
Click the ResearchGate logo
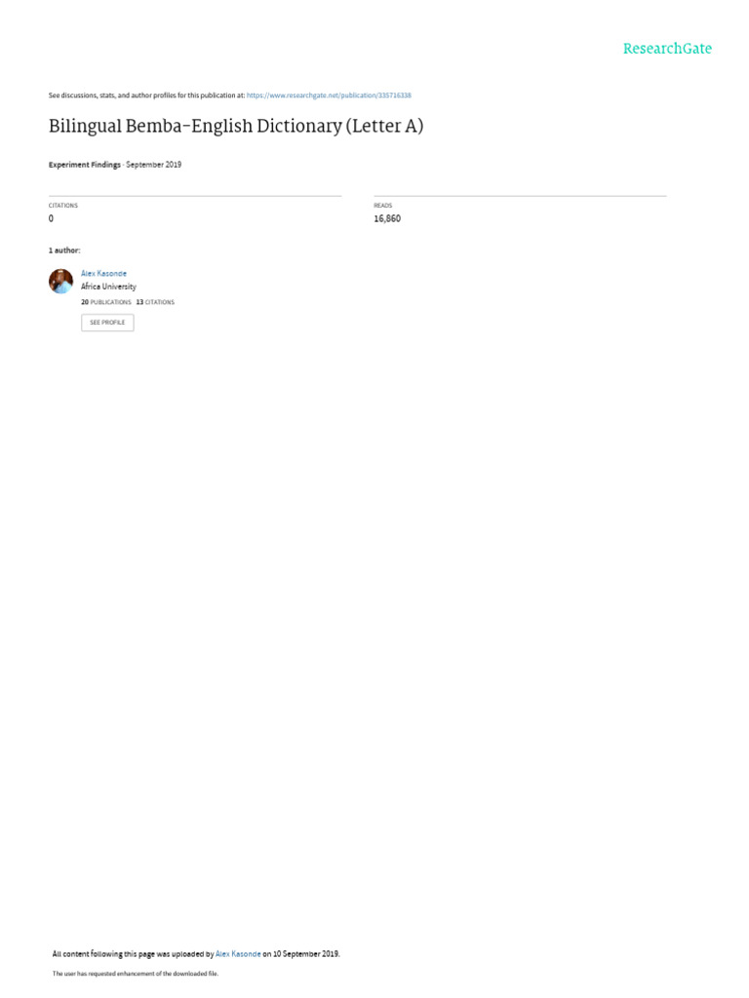click(x=667, y=49)
